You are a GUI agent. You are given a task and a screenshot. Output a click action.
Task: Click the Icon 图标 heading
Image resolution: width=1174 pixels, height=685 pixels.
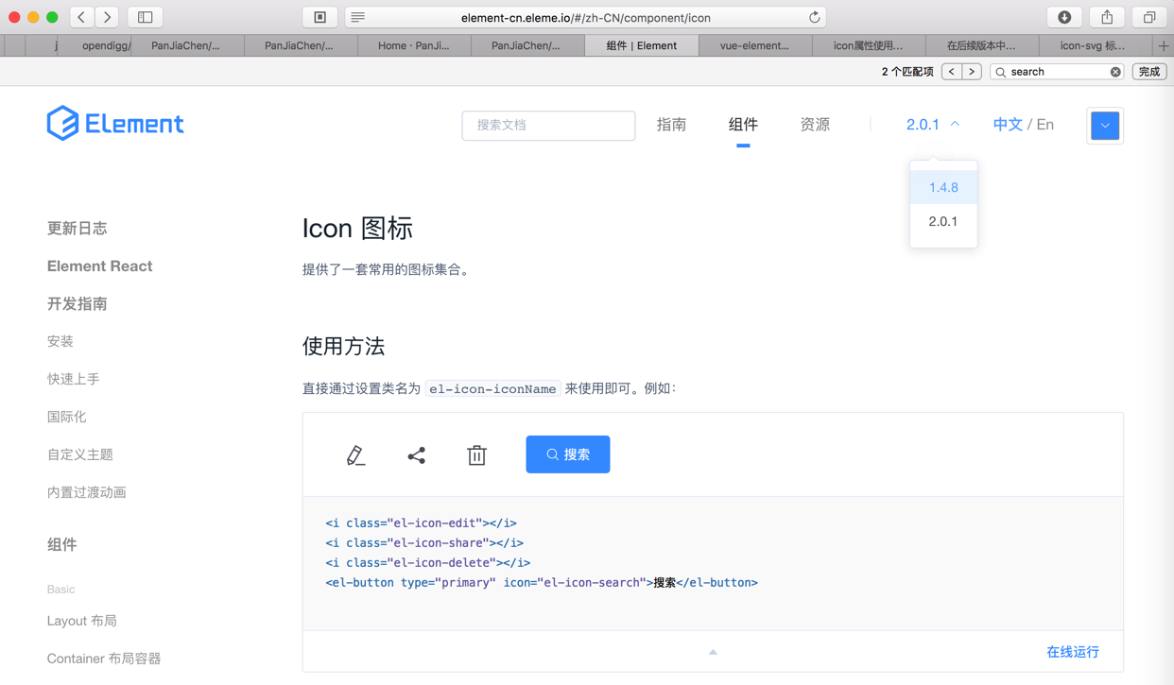(357, 228)
